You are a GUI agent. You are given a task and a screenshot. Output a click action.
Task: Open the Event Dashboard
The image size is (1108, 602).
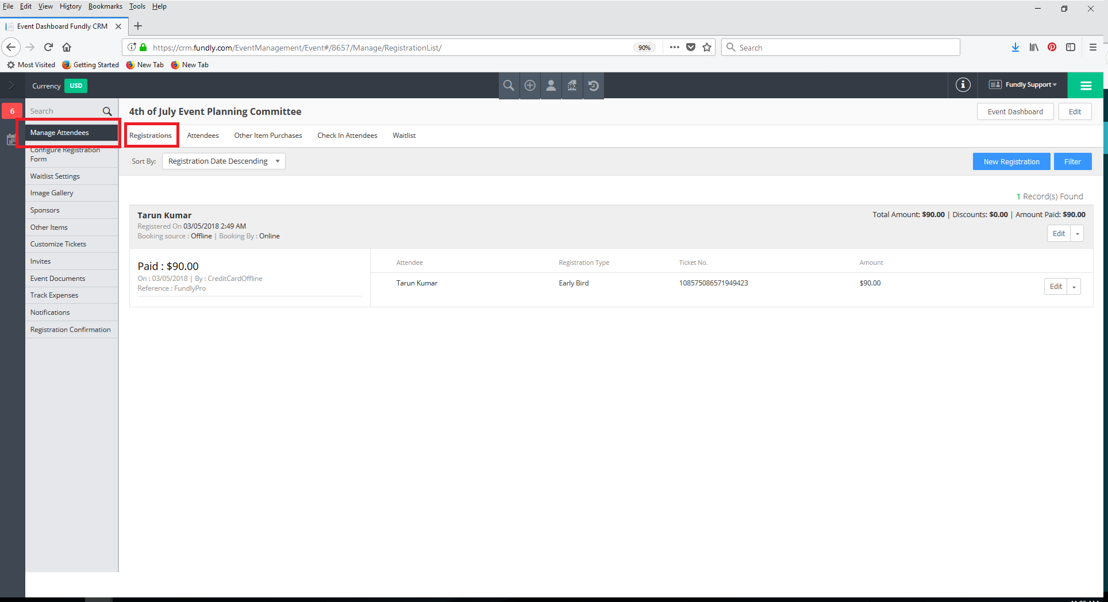point(1015,111)
